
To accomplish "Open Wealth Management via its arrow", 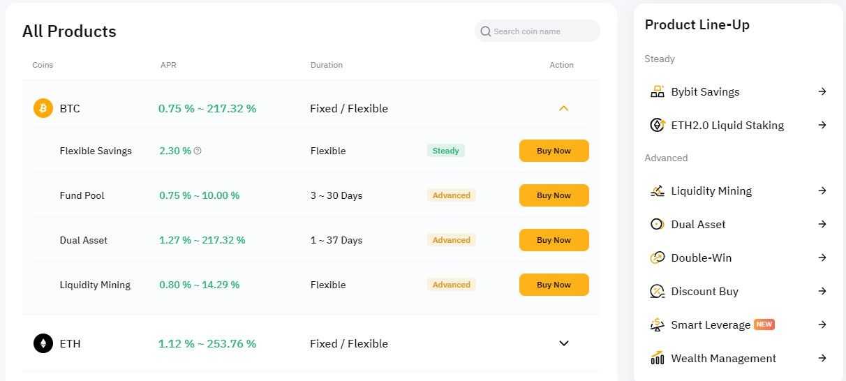I will pos(822,358).
